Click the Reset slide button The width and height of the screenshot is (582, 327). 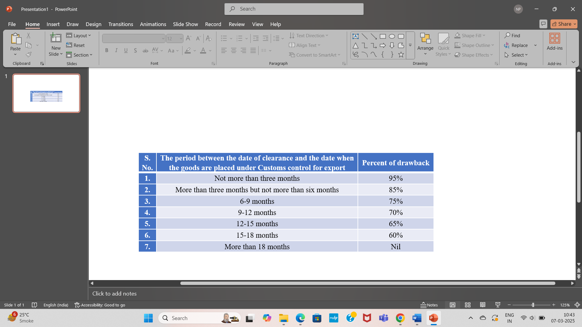(76, 45)
